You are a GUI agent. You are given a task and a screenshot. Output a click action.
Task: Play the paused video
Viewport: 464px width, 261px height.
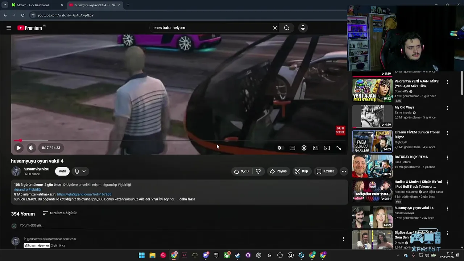(19, 148)
